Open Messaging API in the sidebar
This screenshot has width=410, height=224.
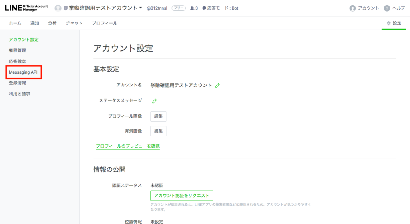point(23,72)
